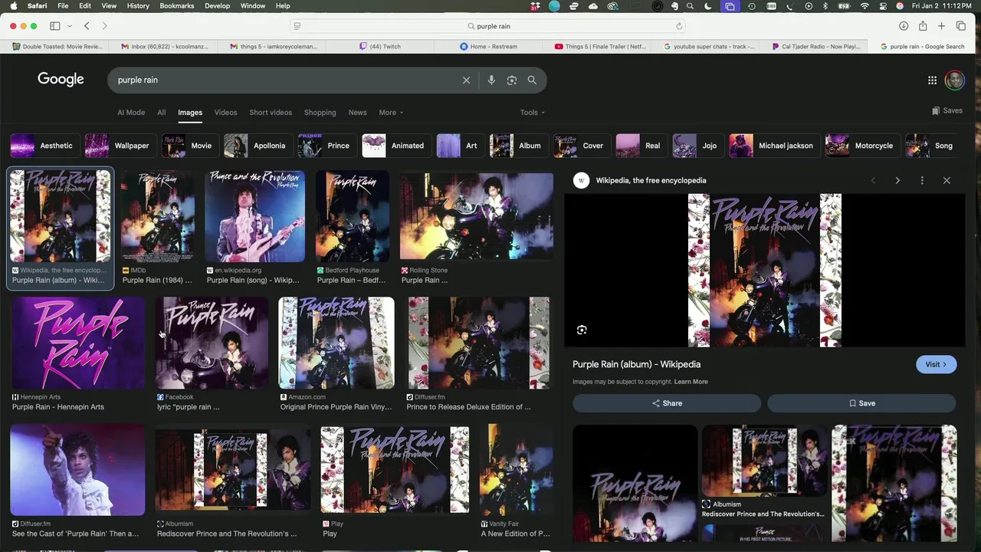Expand the More search types dropdown
This screenshot has width=981, height=552.
(391, 113)
